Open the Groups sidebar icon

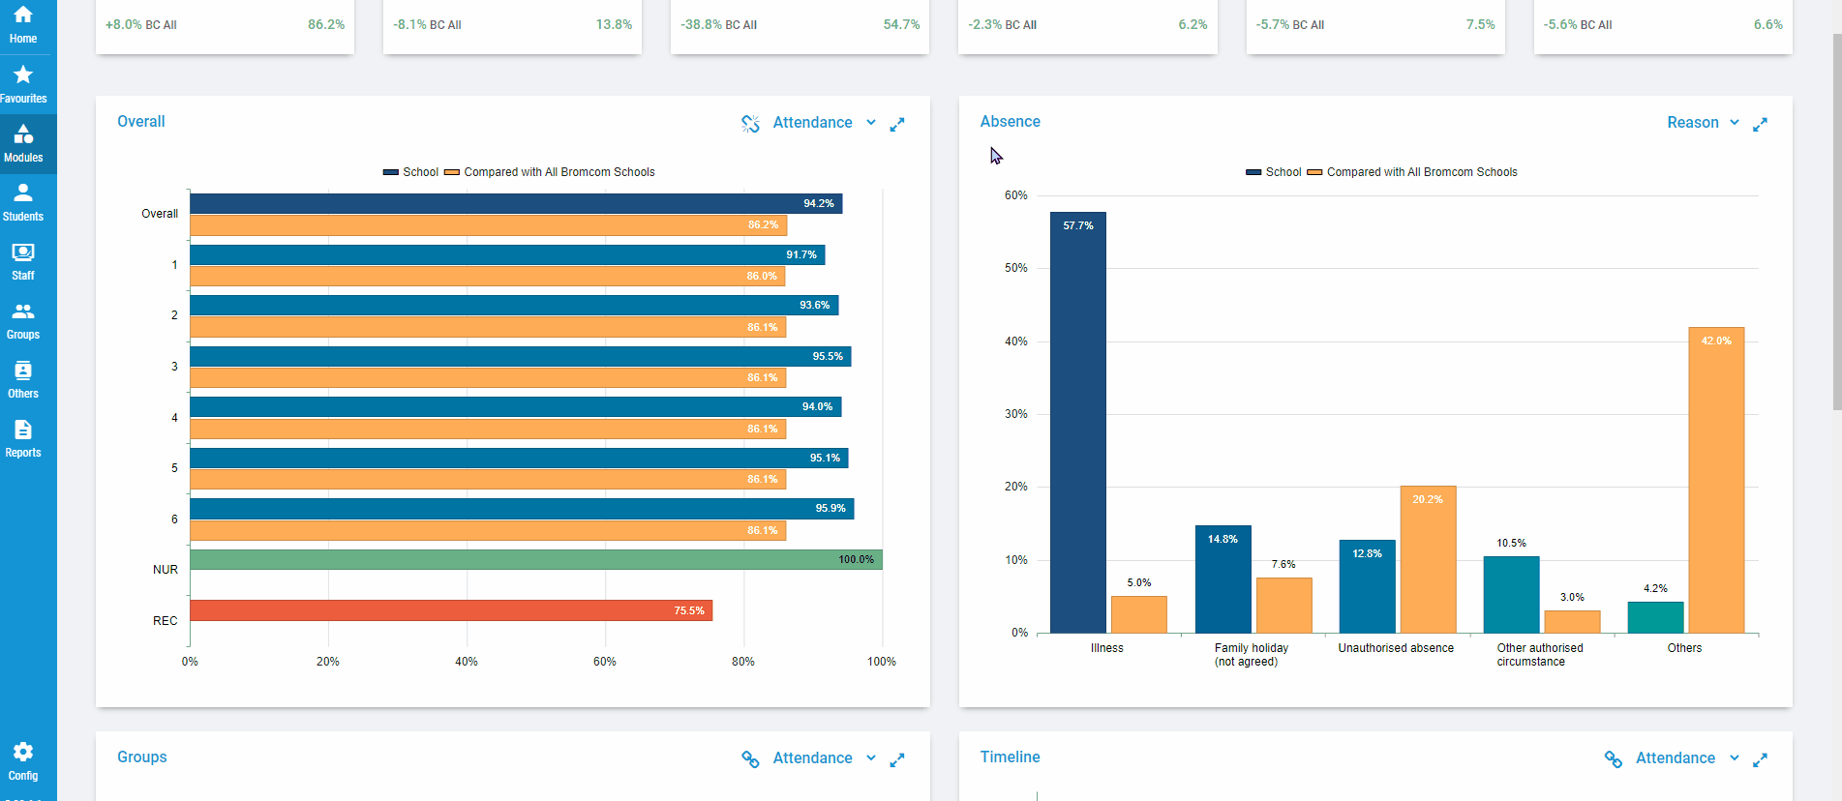23,320
